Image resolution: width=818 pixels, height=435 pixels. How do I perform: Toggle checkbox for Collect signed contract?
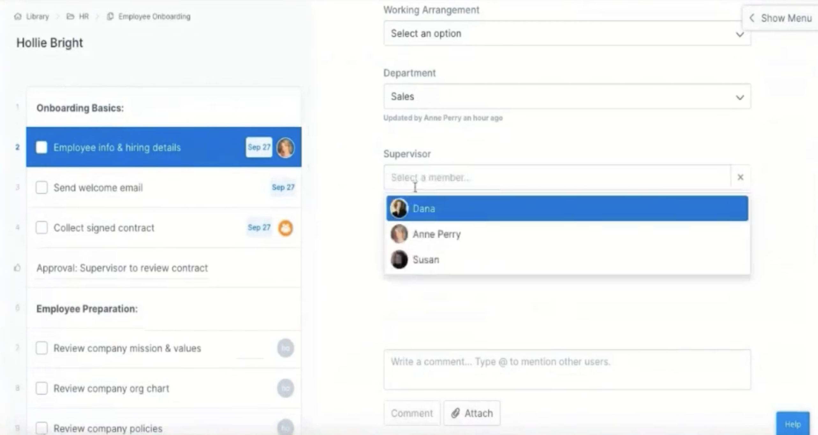(42, 228)
